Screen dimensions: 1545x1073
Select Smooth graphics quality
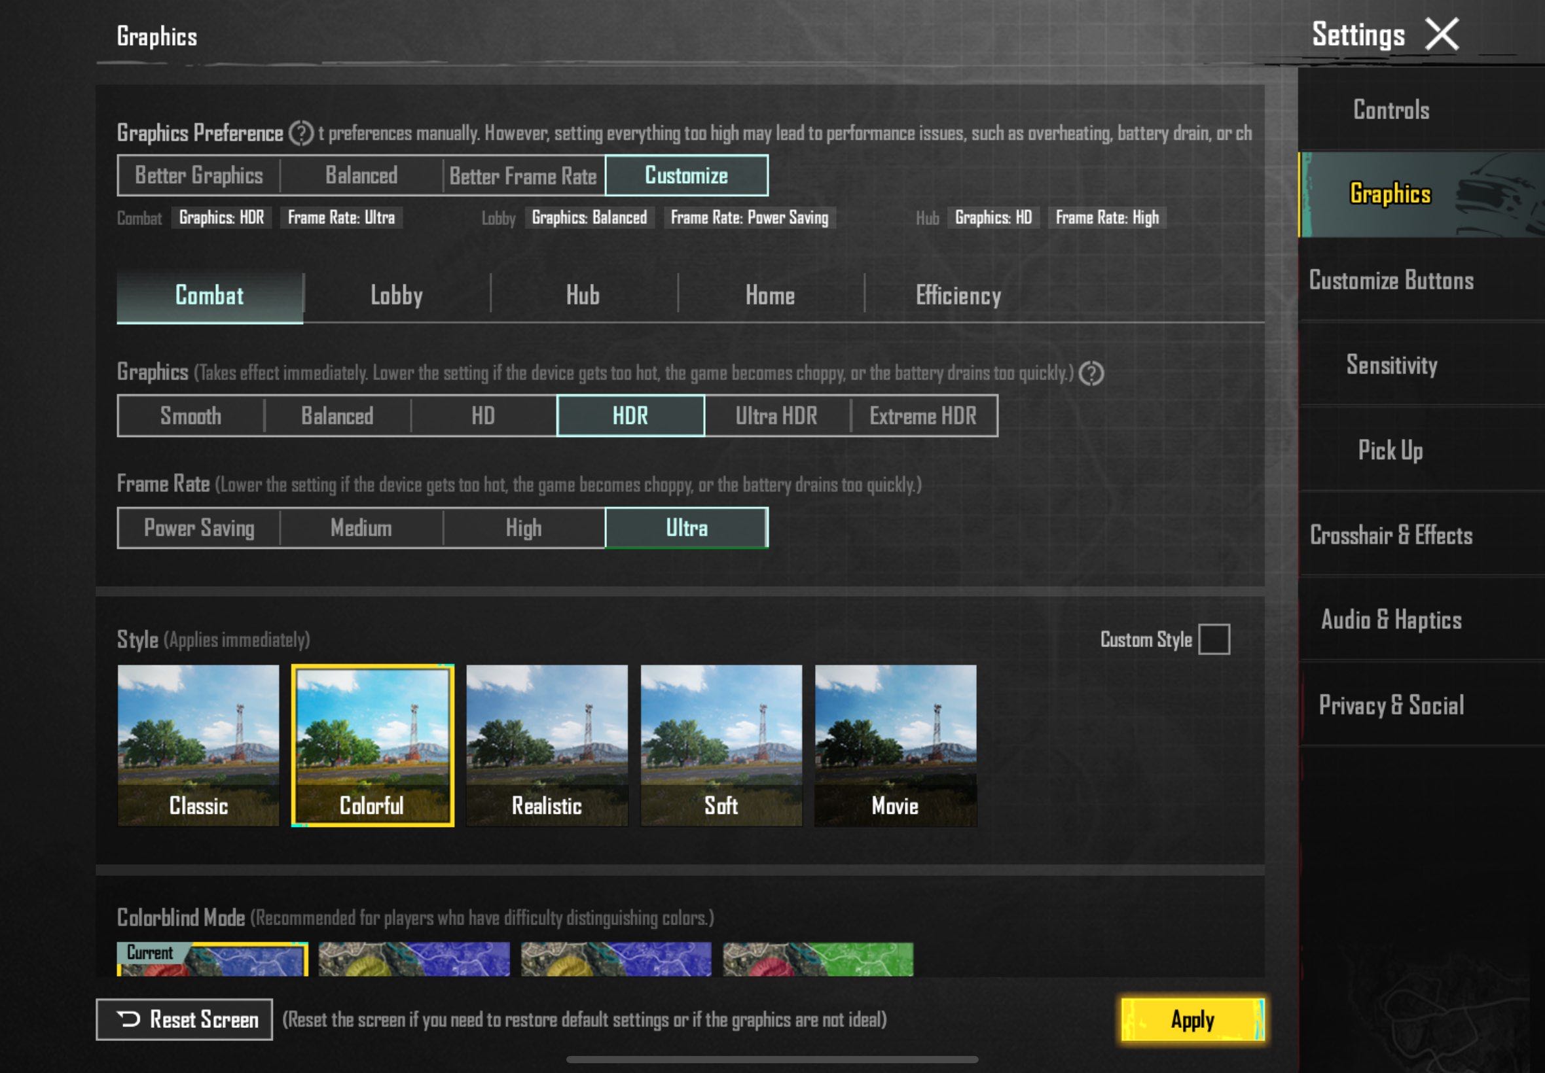coord(191,416)
